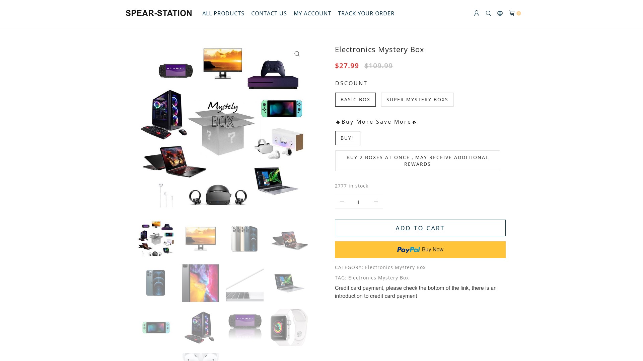Open the shopping cart icon
This screenshot has height=361, width=643.
(512, 13)
